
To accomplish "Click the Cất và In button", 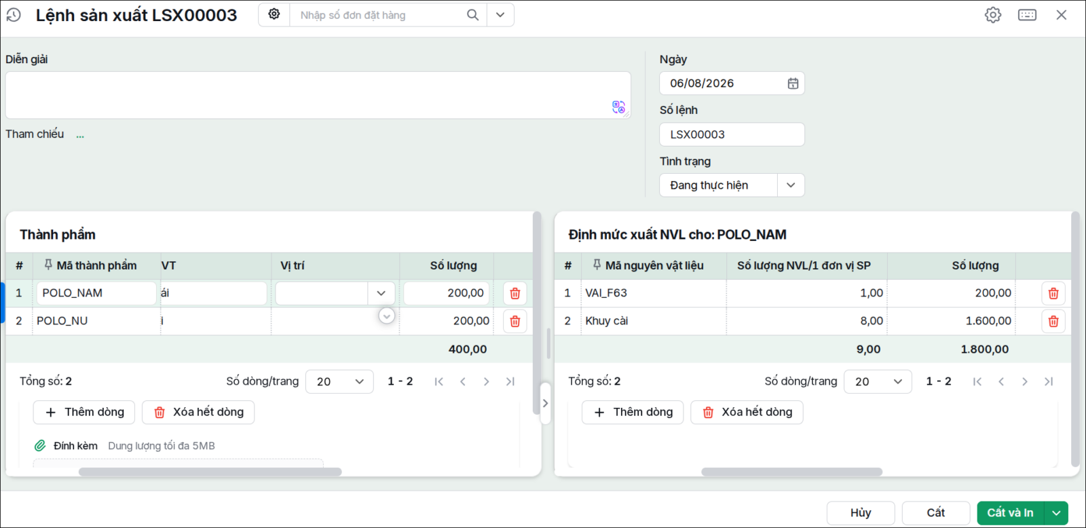I will point(1011,513).
